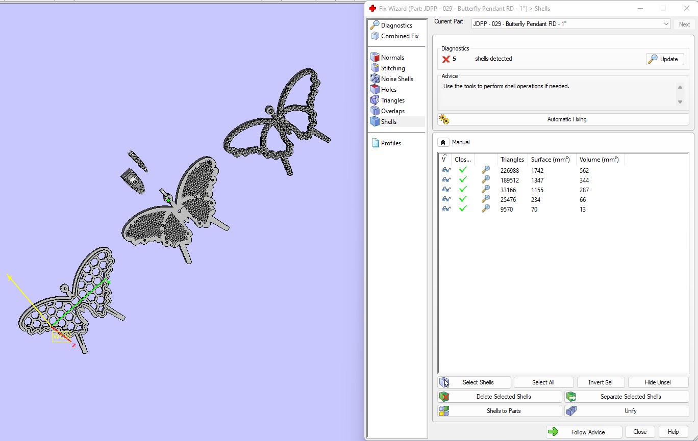Collapse the Manual section
Viewport: 698px width, 441px height.
pos(443,142)
